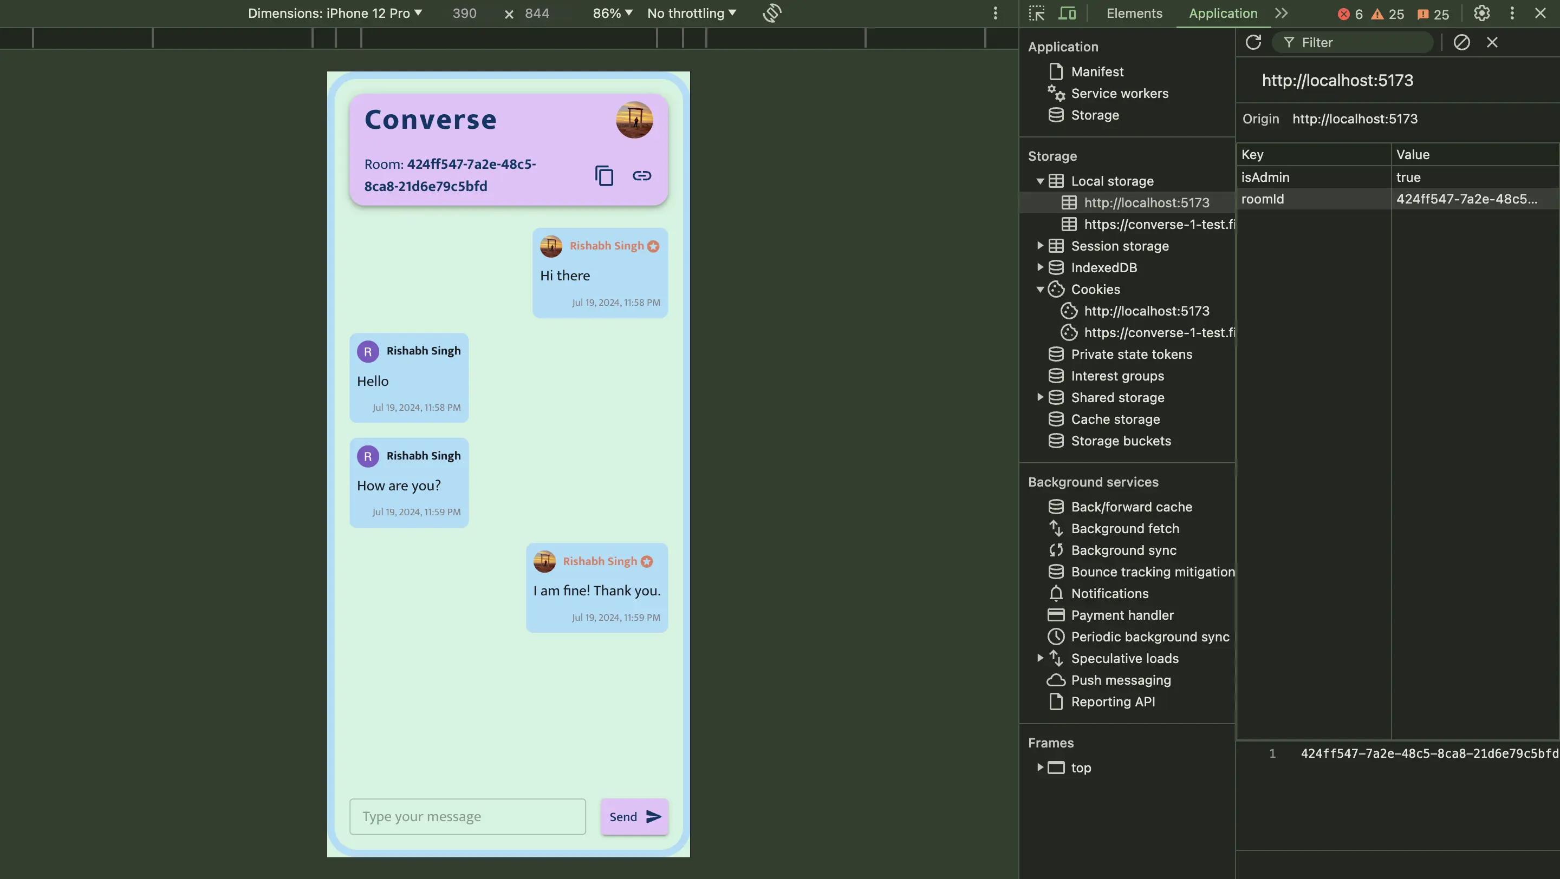This screenshot has height=879, width=1560.
Task: Toggle the device toolbar icon
Action: (1067, 14)
